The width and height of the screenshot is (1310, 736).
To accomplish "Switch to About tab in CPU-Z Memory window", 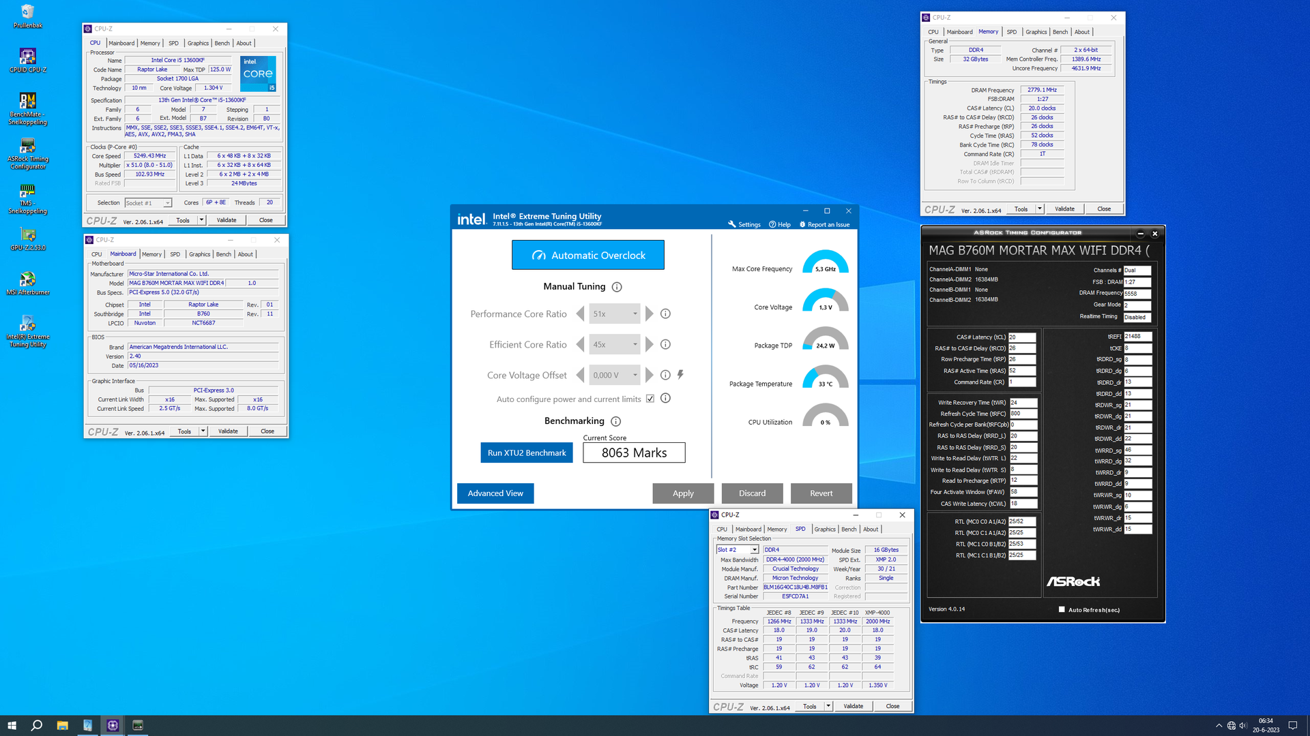I will pyautogui.click(x=1082, y=32).
